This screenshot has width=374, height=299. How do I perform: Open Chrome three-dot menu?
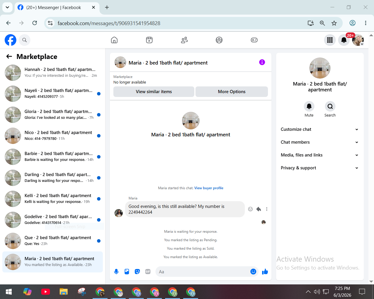pos(366,23)
